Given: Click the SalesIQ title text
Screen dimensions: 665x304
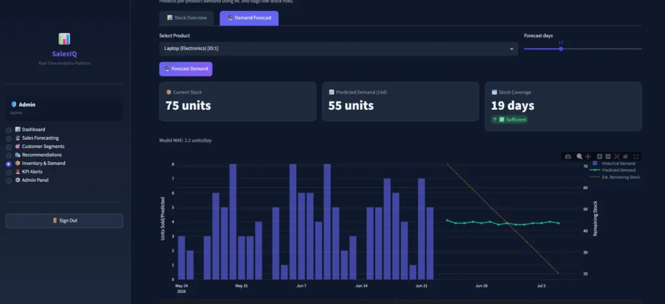Looking at the screenshot, I should [x=64, y=54].
